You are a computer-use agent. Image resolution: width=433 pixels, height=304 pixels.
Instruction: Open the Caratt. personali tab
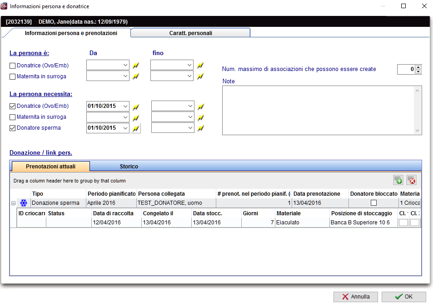[190, 33]
